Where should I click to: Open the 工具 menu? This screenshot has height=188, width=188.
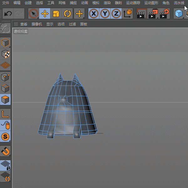(51, 3)
